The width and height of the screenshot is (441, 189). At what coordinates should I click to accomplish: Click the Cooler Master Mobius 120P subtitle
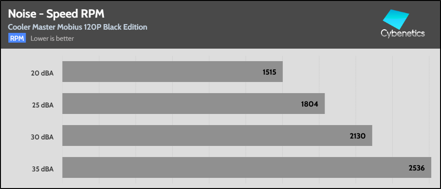(x=78, y=27)
